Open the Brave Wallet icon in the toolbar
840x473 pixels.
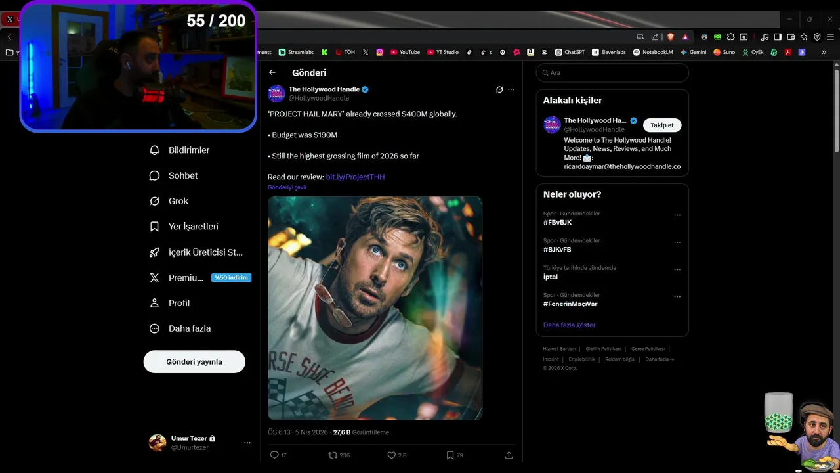[791, 37]
